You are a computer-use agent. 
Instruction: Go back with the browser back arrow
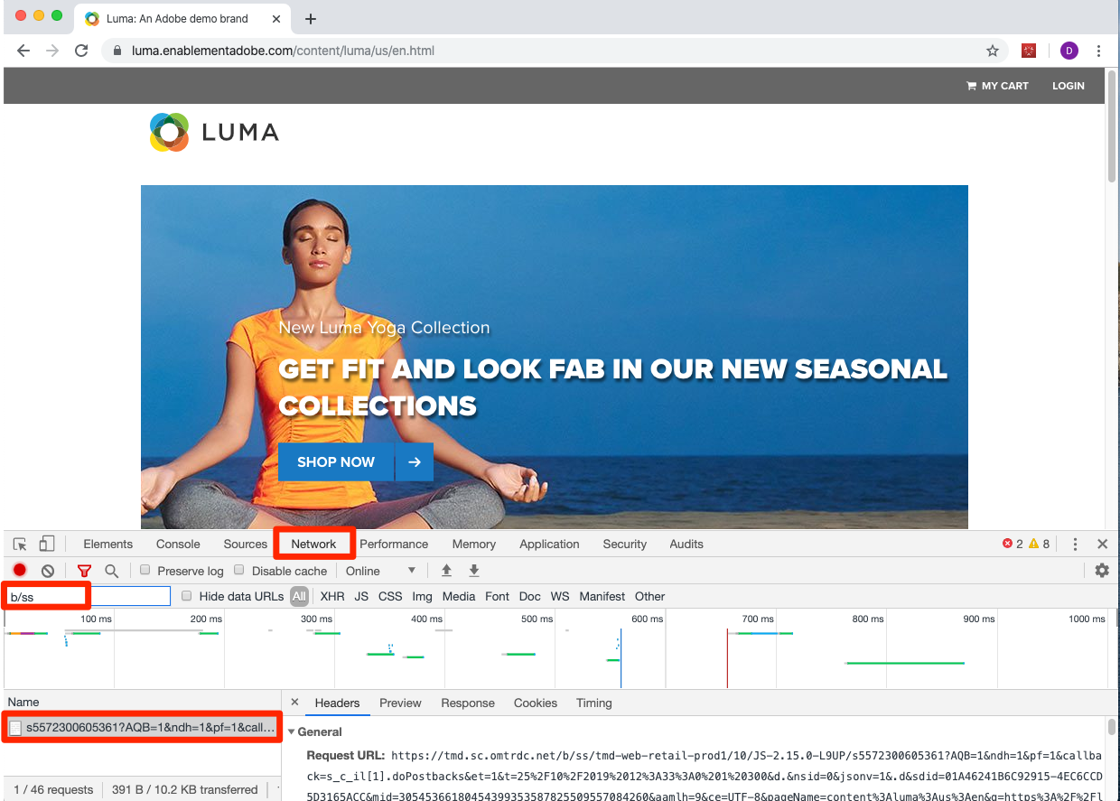pyautogui.click(x=23, y=51)
